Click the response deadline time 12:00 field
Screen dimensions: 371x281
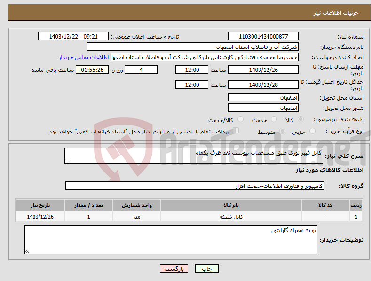[x=192, y=70]
